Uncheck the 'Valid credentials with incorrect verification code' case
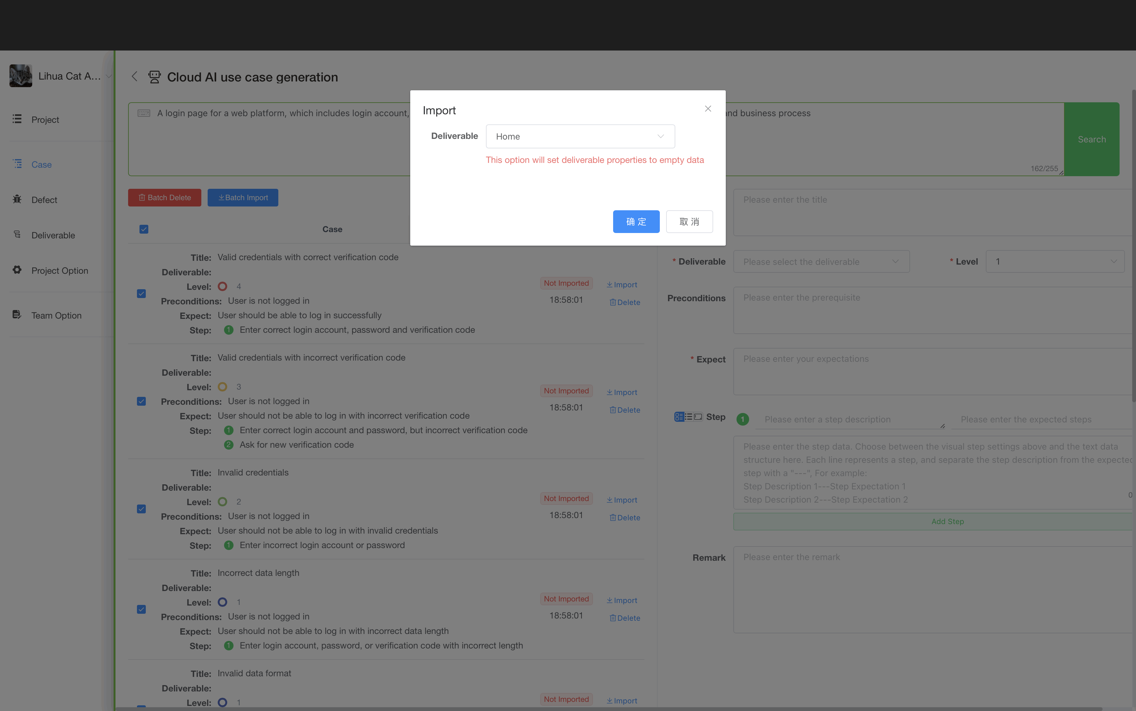 (141, 402)
